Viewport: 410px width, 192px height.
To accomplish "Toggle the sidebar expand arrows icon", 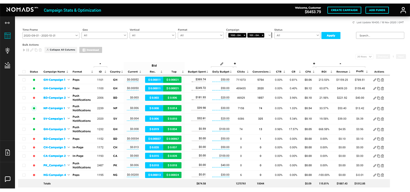I will pos(7,23).
